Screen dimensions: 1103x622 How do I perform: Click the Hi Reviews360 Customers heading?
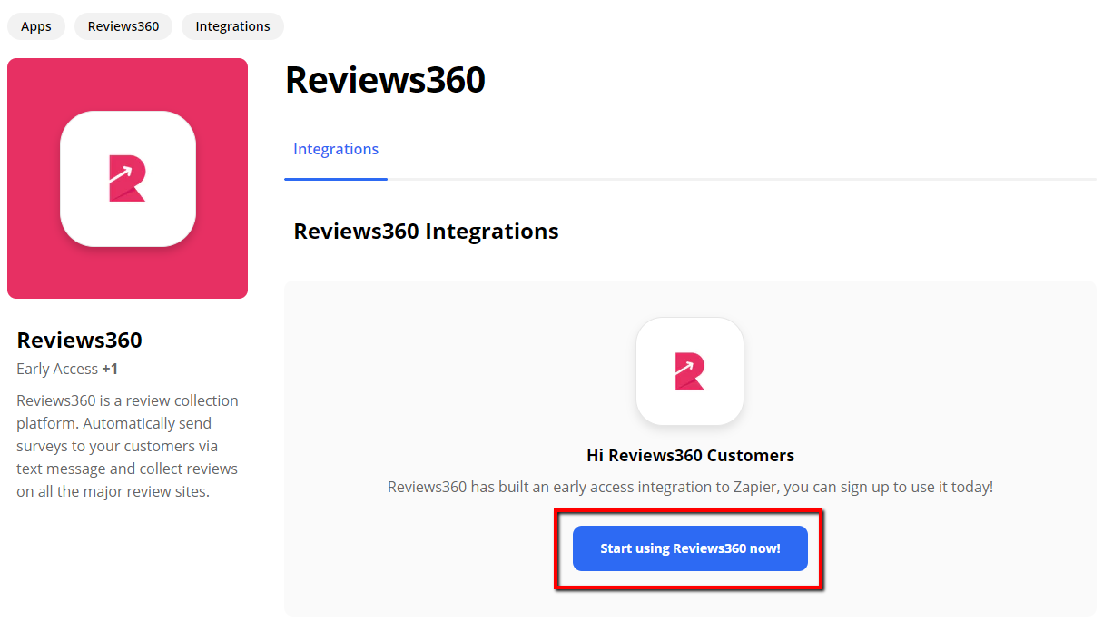(690, 456)
